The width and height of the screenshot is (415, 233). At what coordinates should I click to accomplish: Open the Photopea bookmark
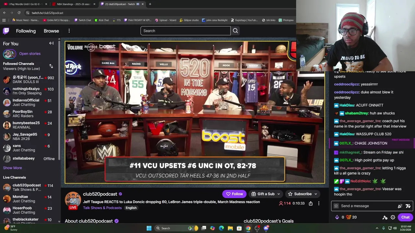click(286, 20)
